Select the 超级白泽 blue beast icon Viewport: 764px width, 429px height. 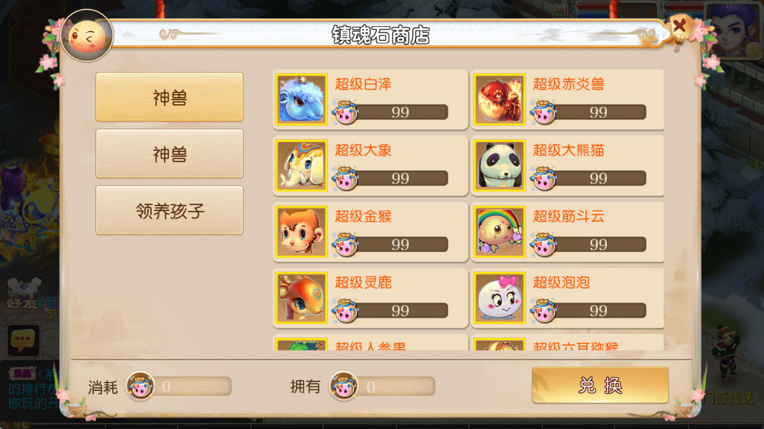[x=301, y=100]
